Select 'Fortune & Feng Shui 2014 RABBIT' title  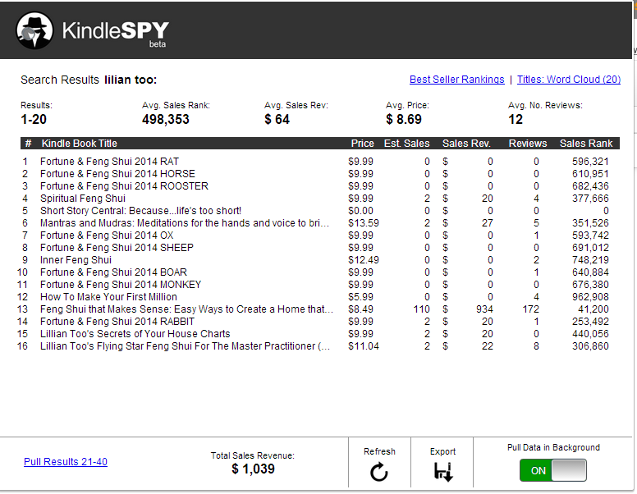pyautogui.click(x=117, y=322)
